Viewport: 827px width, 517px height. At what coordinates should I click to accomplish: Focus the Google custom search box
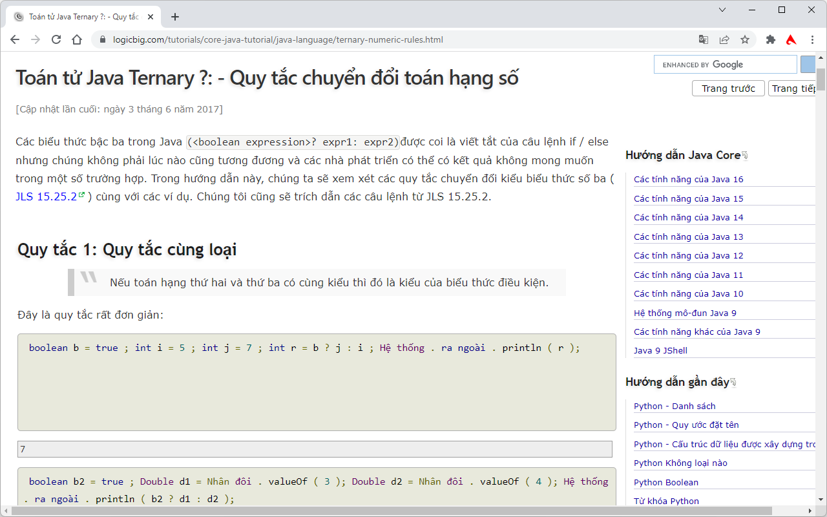(x=726, y=65)
